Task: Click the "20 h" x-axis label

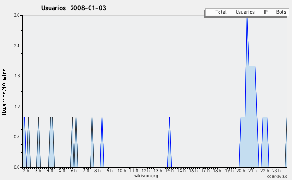Action: coord(241,170)
